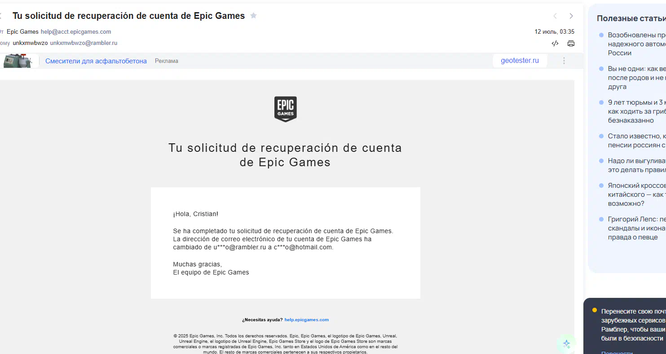Click the ¿Necesitas ayuda? text
This screenshot has width=666, height=354.
262,320
